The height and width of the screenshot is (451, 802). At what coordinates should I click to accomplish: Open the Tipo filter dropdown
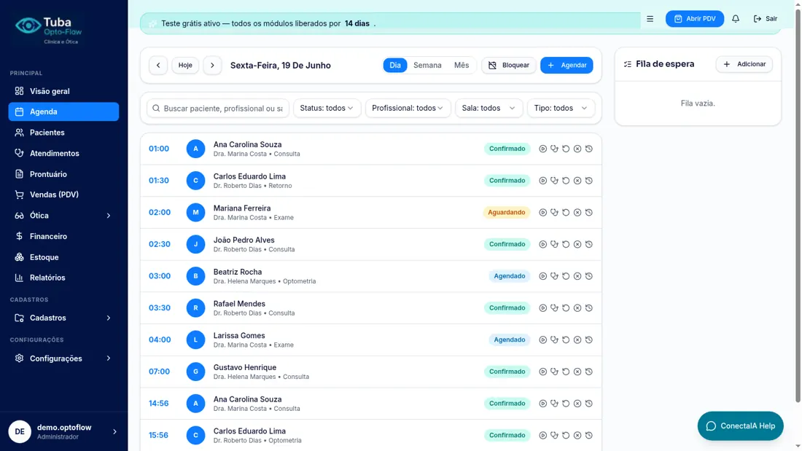(x=561, y=109)
